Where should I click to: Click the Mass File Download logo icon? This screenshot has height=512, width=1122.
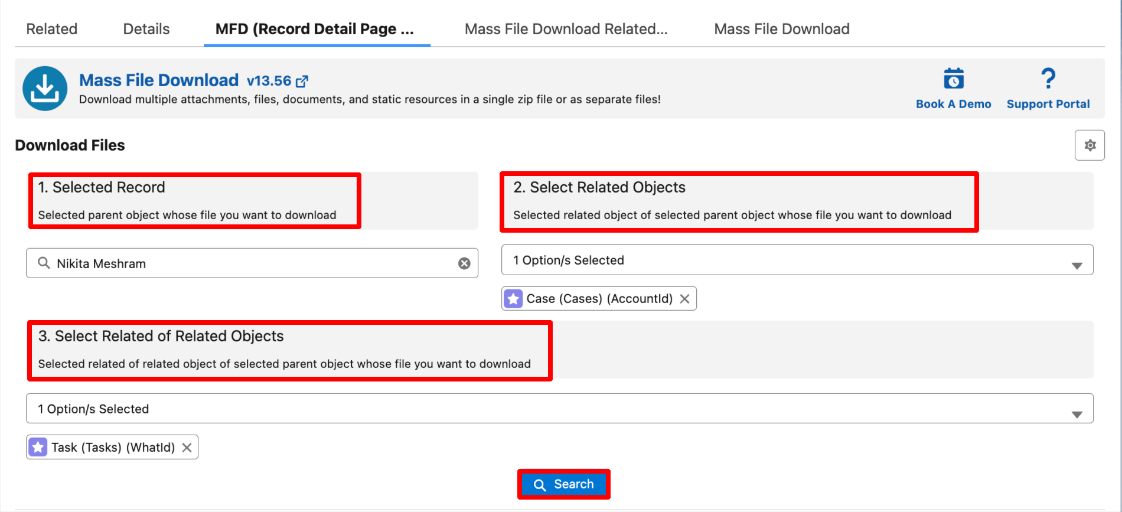(45, 89)
